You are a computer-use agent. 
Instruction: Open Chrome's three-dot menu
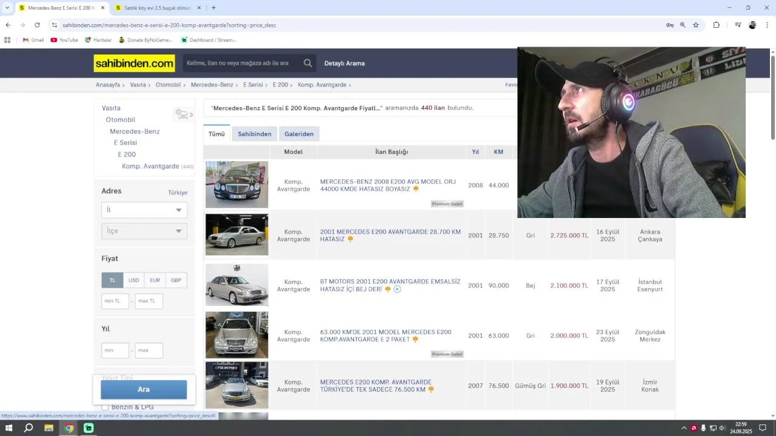[767, 25]
